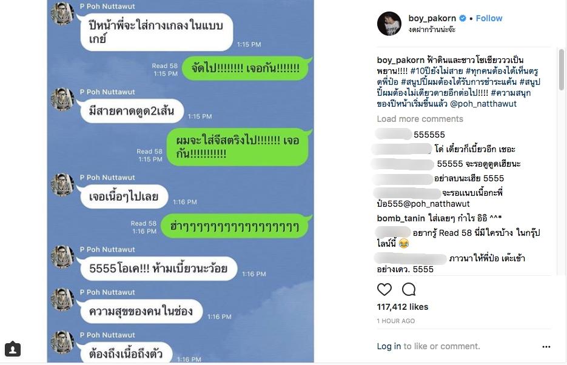Open commenter bomb_tanin's profile

(401, 218)
